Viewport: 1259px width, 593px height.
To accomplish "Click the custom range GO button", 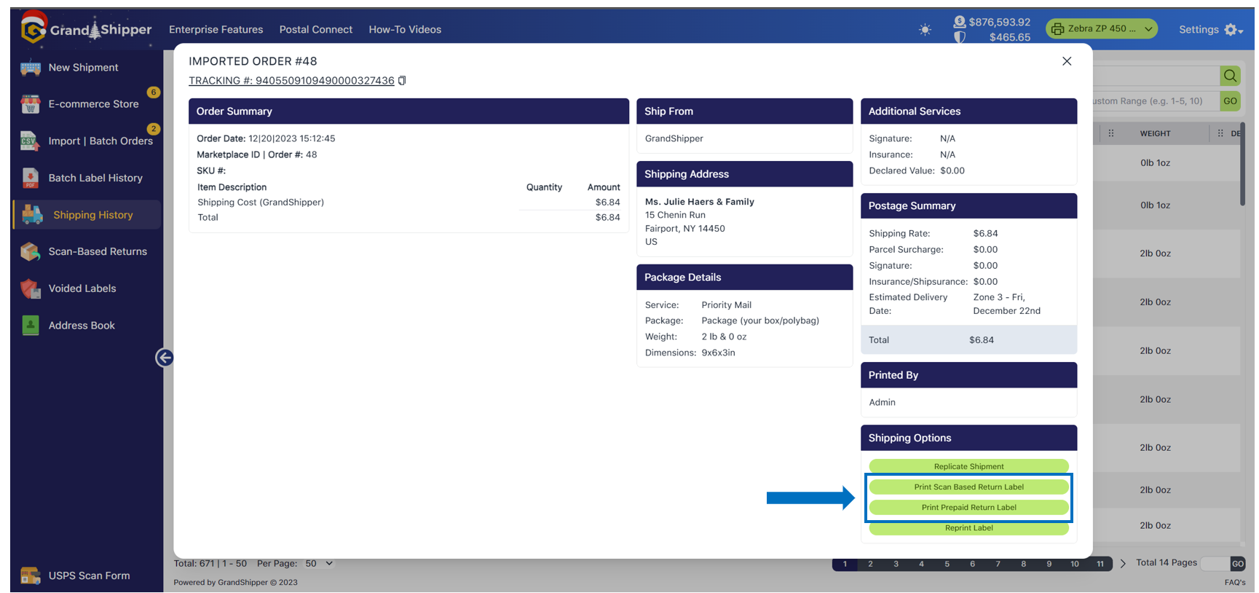I will [1230, 101].
